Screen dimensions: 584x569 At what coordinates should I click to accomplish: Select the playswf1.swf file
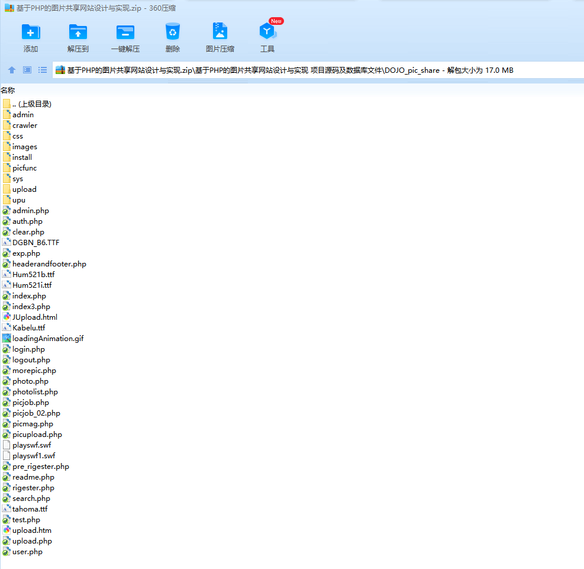pyautogui.click(x=29, y=456)
